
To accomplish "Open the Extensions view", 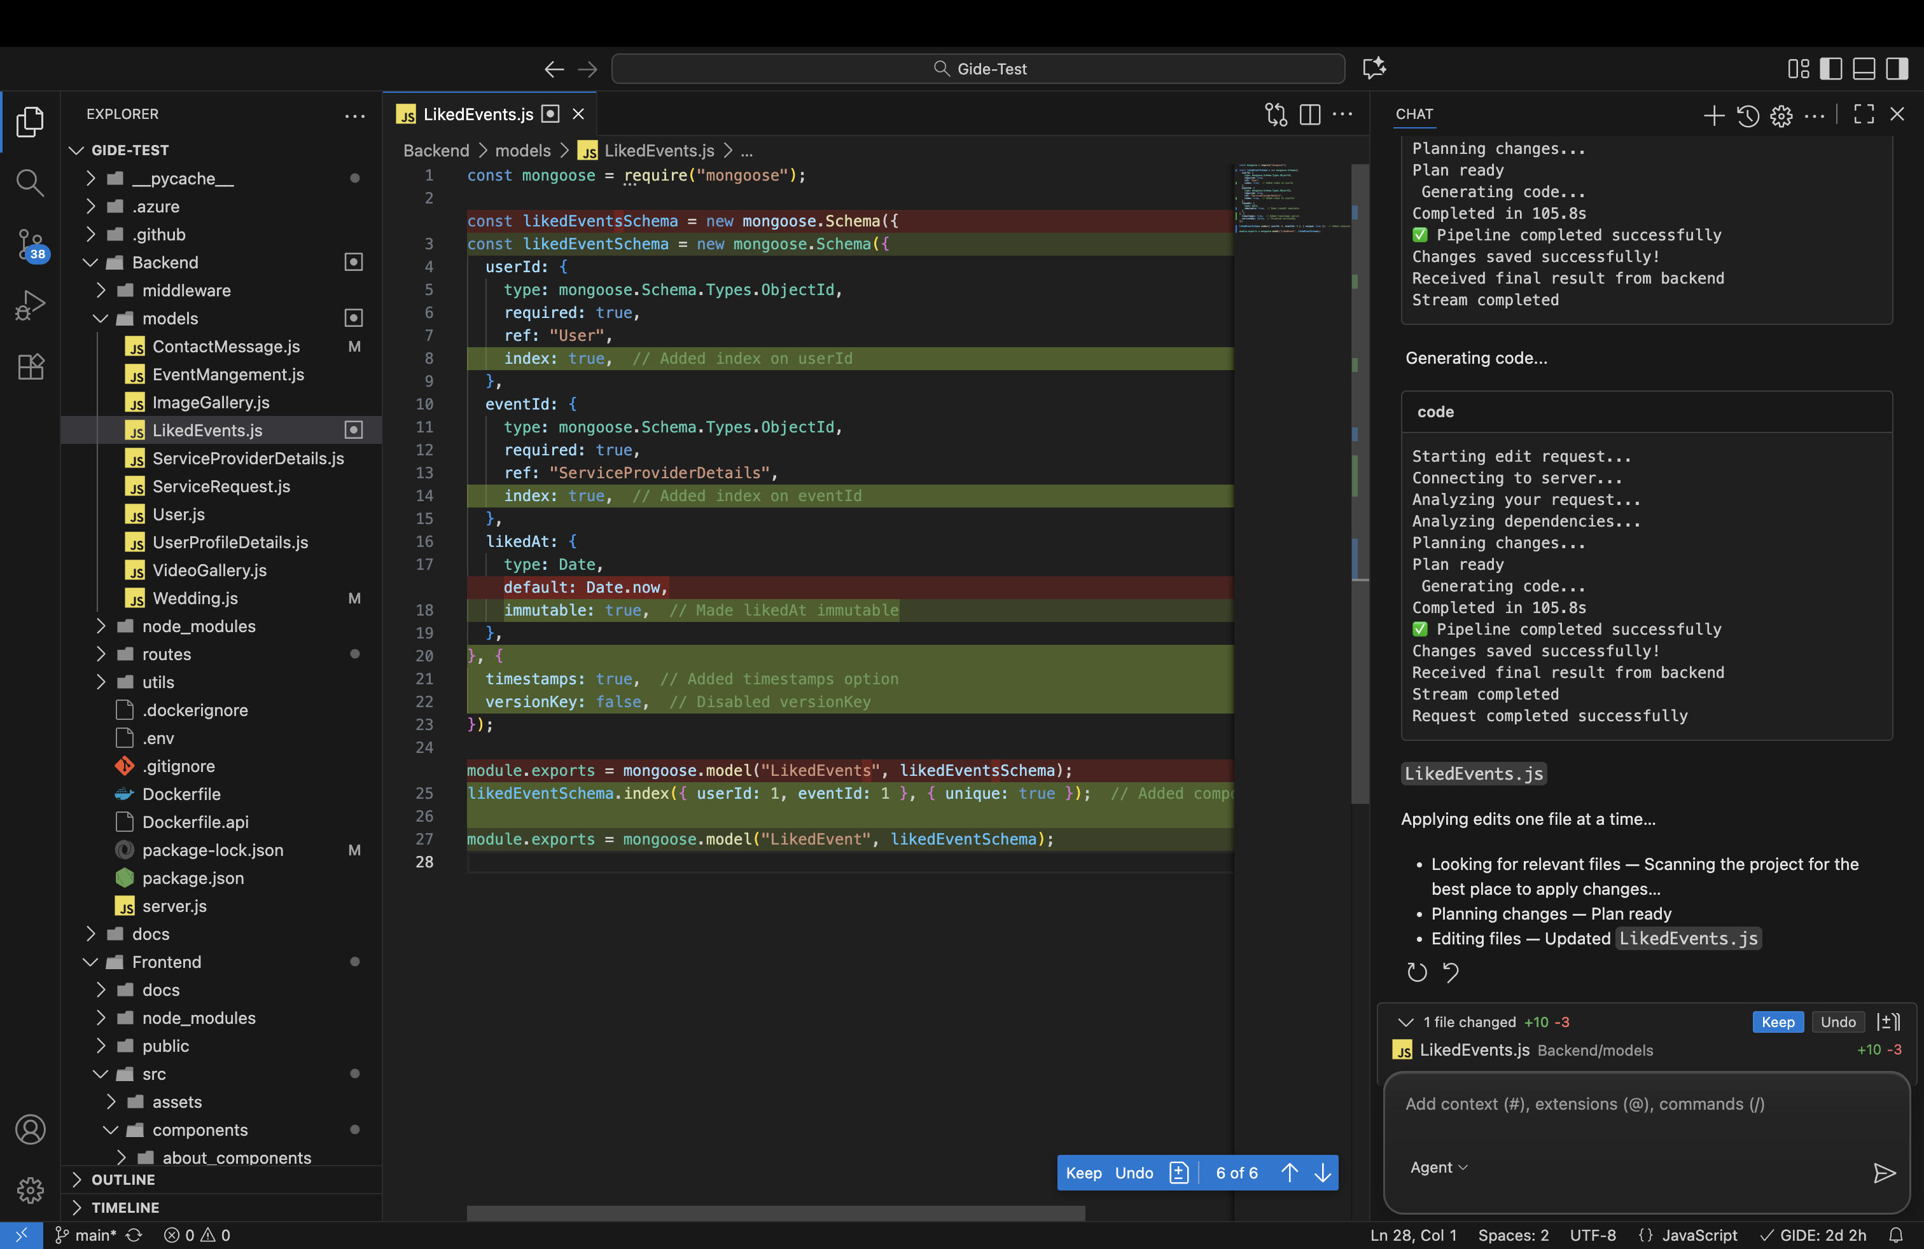I will tap(30, 366).
